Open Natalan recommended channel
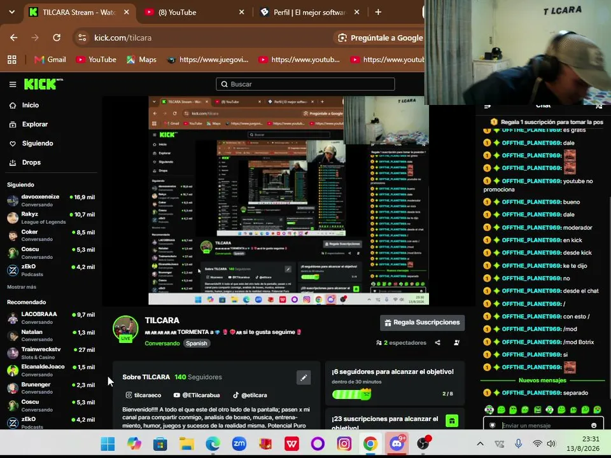This screenshot has height=458, width=611. coord(51,335)
